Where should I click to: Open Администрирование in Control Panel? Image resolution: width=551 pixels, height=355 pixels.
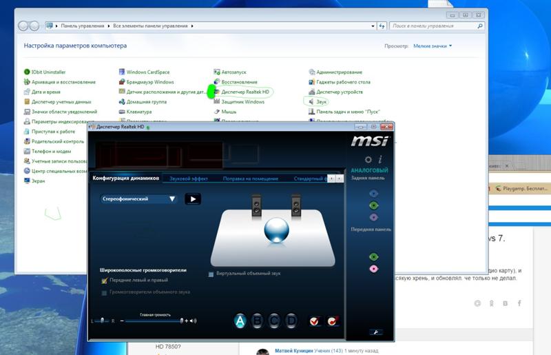(x=335, y=72)
